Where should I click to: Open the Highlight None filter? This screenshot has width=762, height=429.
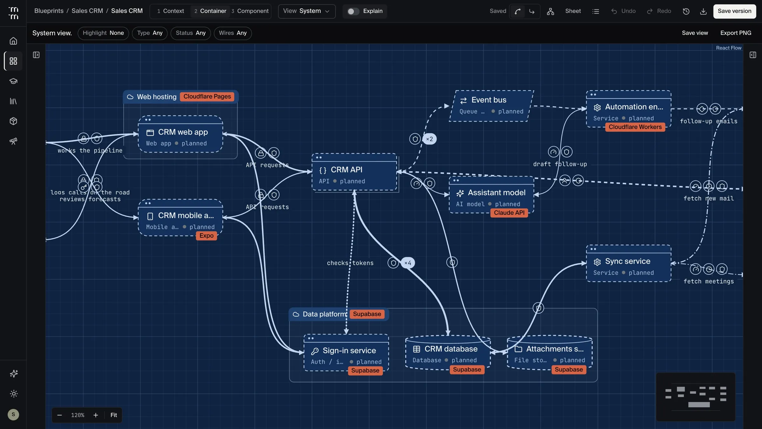click(x=103, y=33)
